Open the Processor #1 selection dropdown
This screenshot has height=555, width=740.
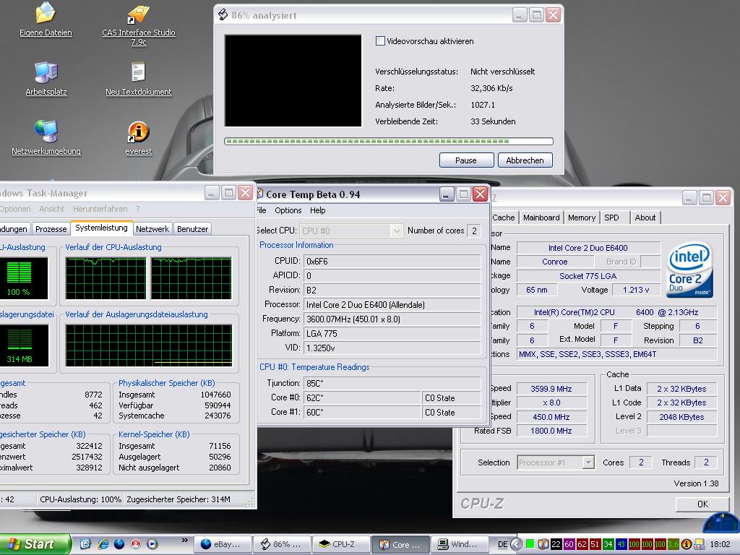(x=556, y=463)
